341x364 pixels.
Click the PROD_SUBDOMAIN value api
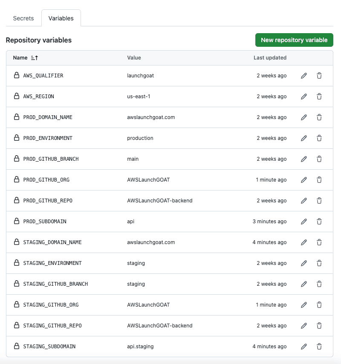pyautogui.click(x=130, y=222)
